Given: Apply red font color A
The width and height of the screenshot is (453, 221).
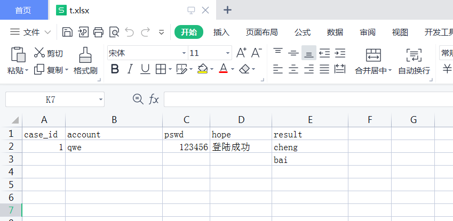Looking at the screenshot, I should 224,69.
